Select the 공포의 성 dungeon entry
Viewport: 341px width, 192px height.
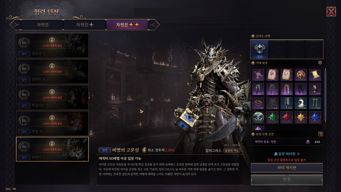point(53,45)
